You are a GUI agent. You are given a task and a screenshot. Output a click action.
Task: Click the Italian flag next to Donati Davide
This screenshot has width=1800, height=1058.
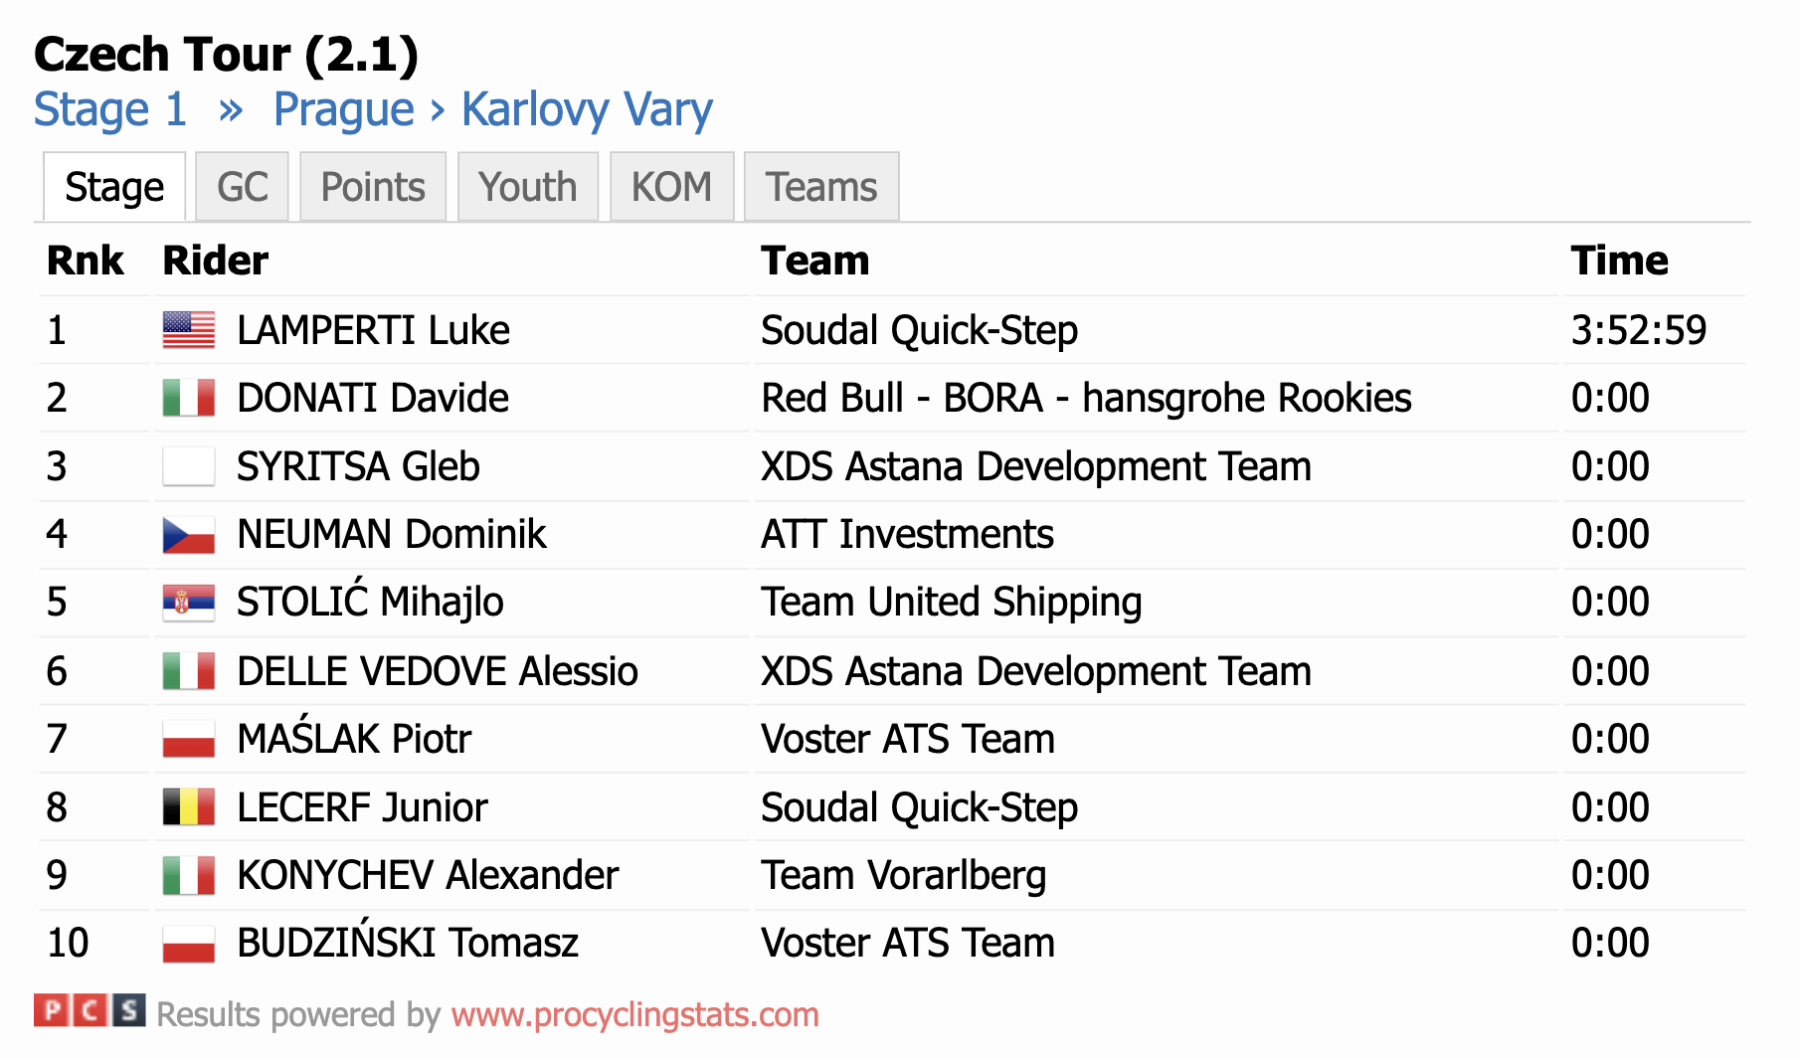pos(189,398)
